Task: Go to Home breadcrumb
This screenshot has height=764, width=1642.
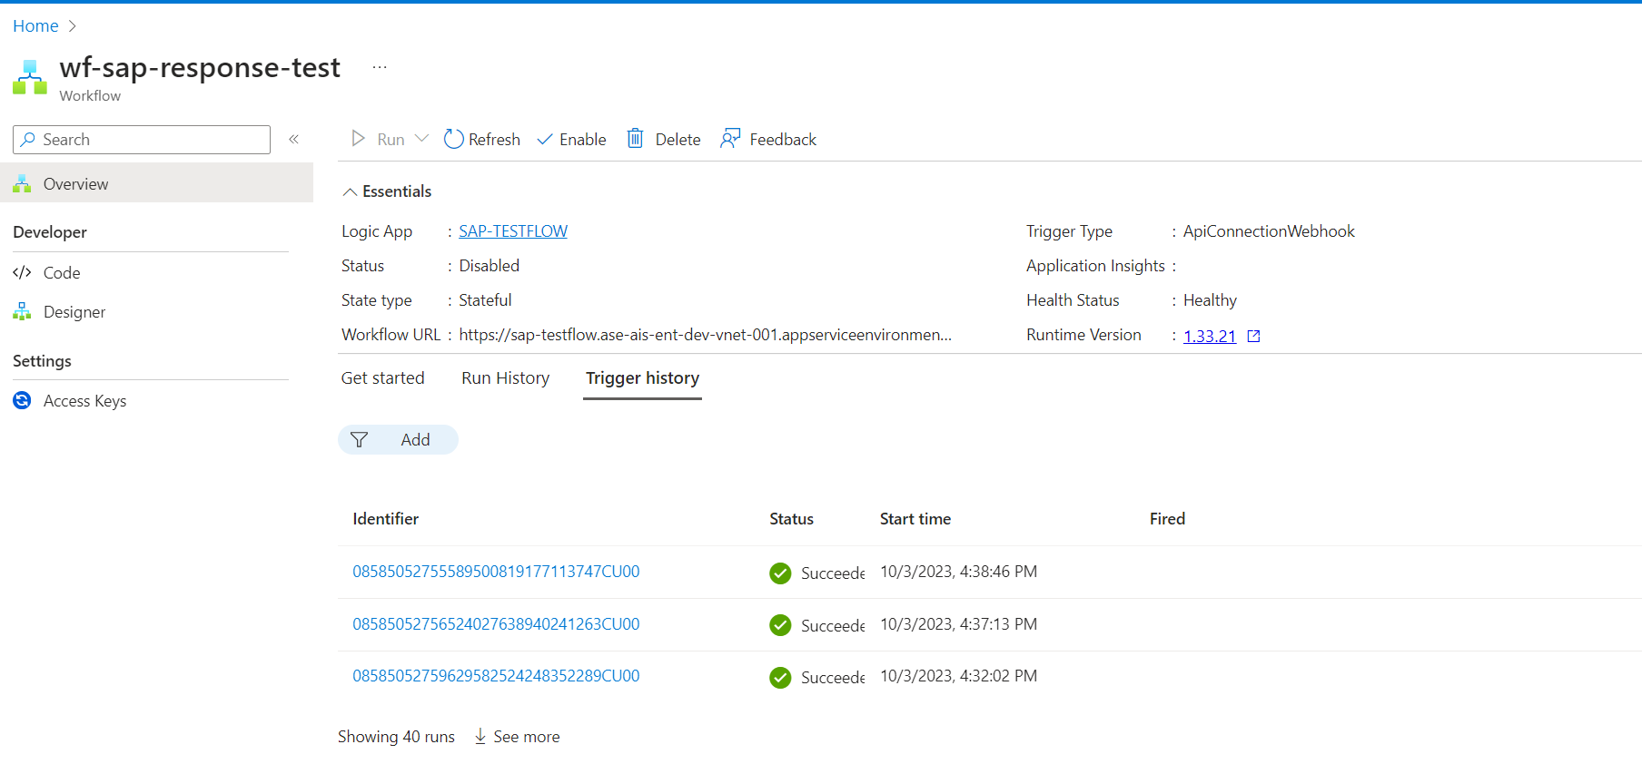Action: (x=35, y=26)
